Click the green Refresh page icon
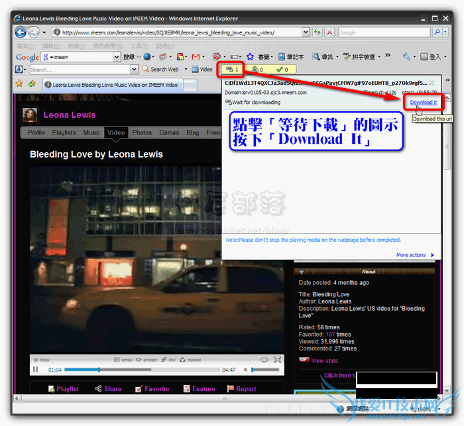The width and height of the screenshot is (464, 426). [x=318, y=32]
